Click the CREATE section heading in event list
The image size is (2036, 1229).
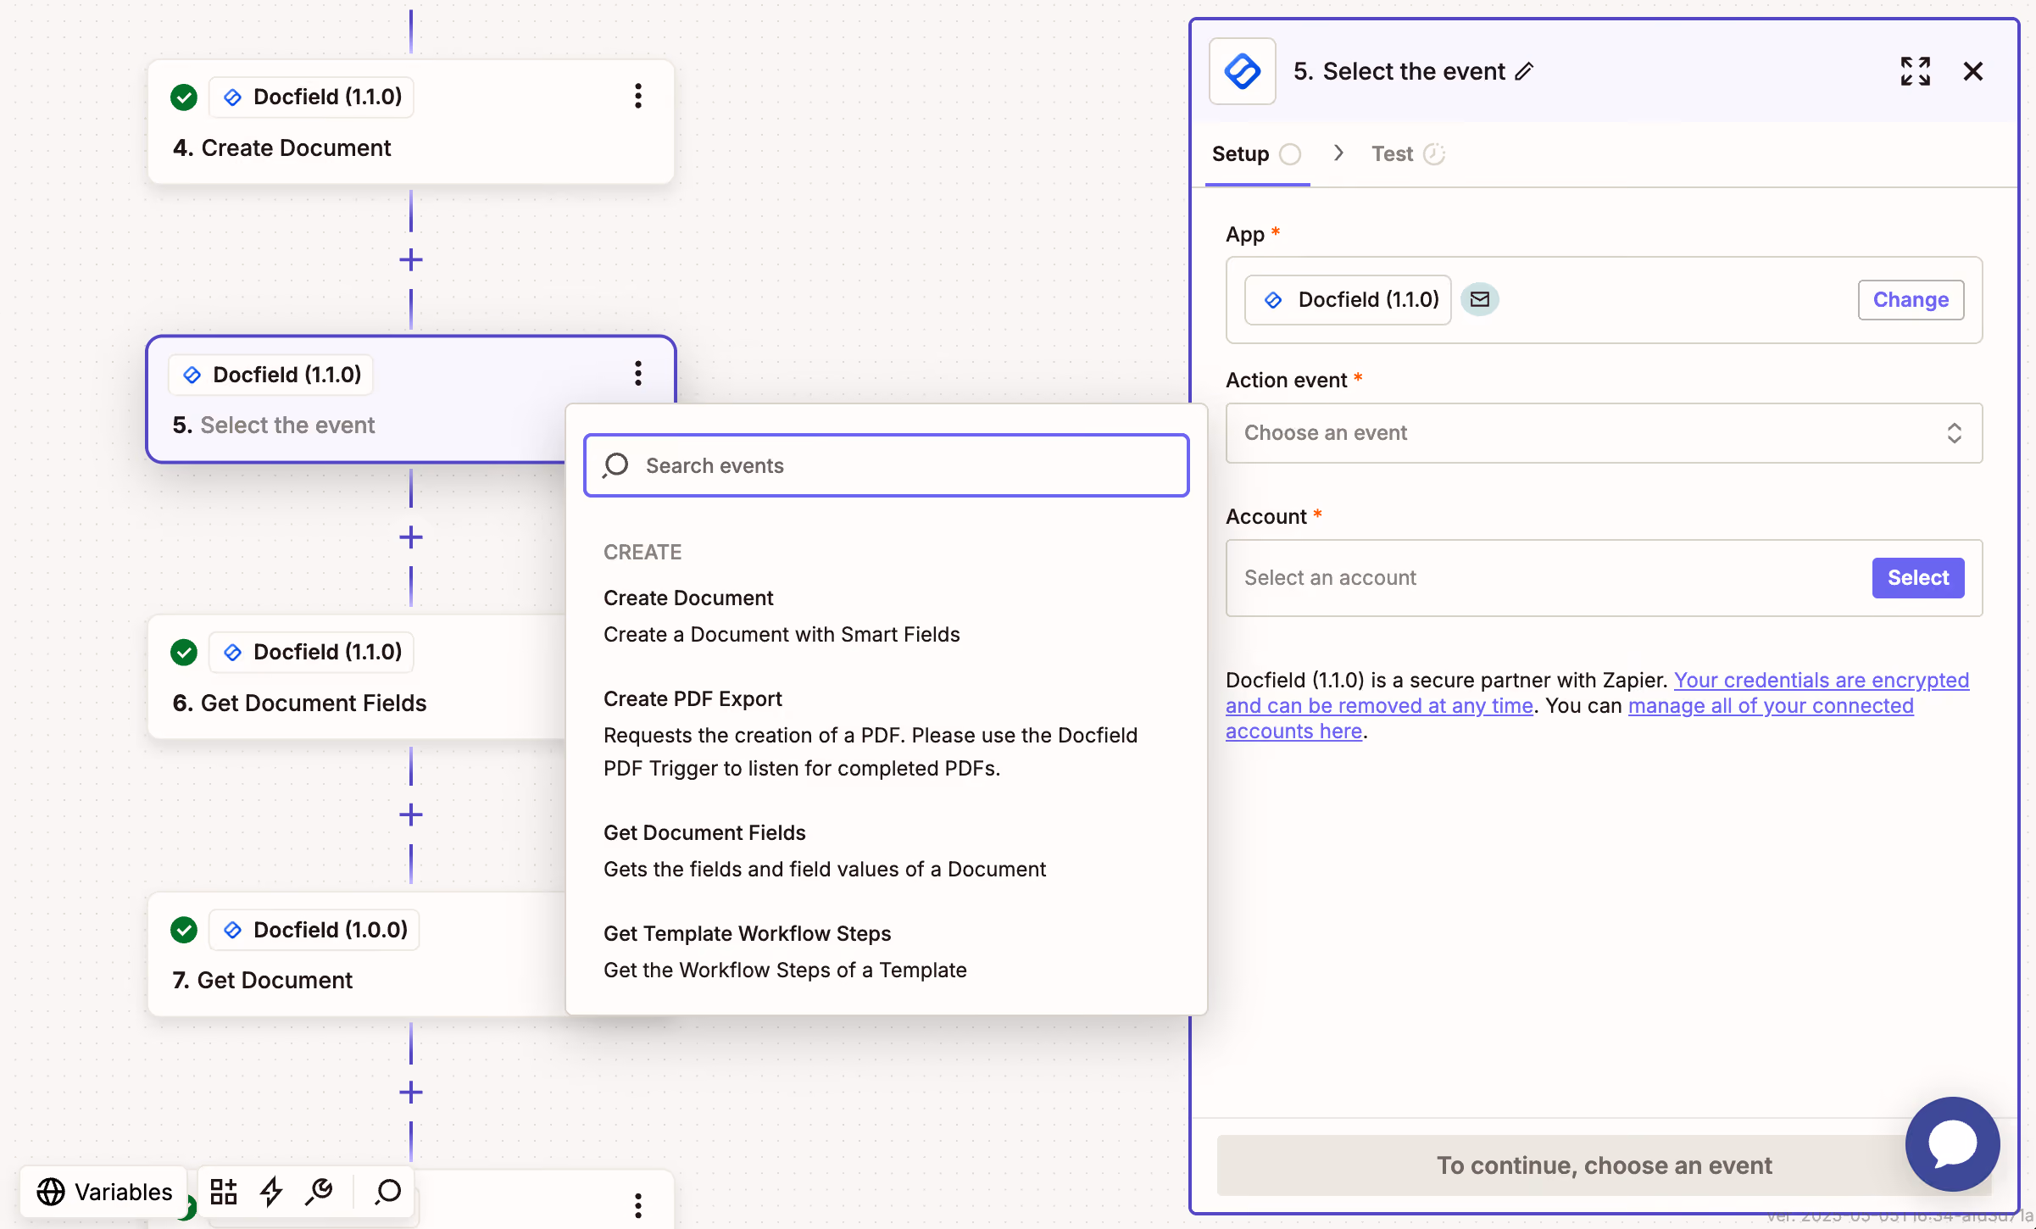pos(643,553)
